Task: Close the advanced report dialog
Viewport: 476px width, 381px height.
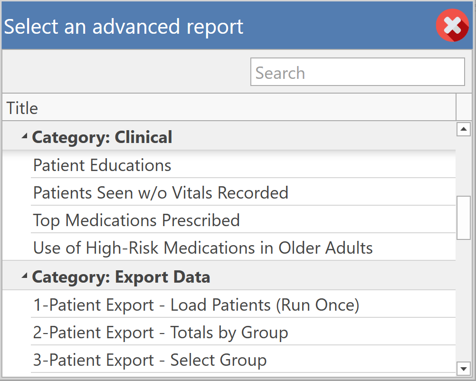Action: point(452,25)
